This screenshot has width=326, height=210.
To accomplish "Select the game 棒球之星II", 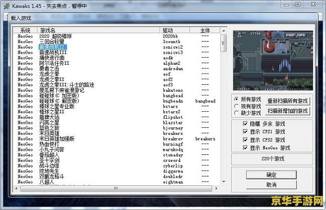I will point(52,112).
